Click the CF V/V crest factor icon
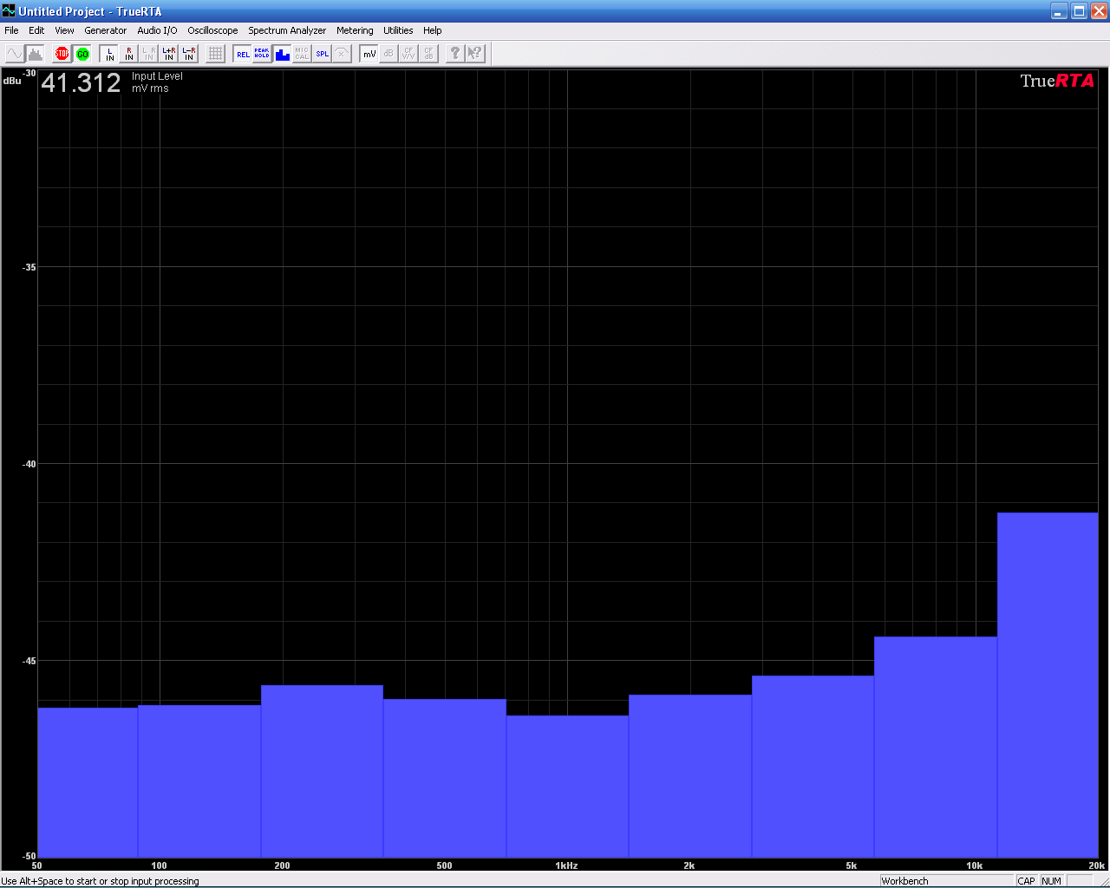The width and height of the screenshot is (1110, 888). click(x=408, y=54)
